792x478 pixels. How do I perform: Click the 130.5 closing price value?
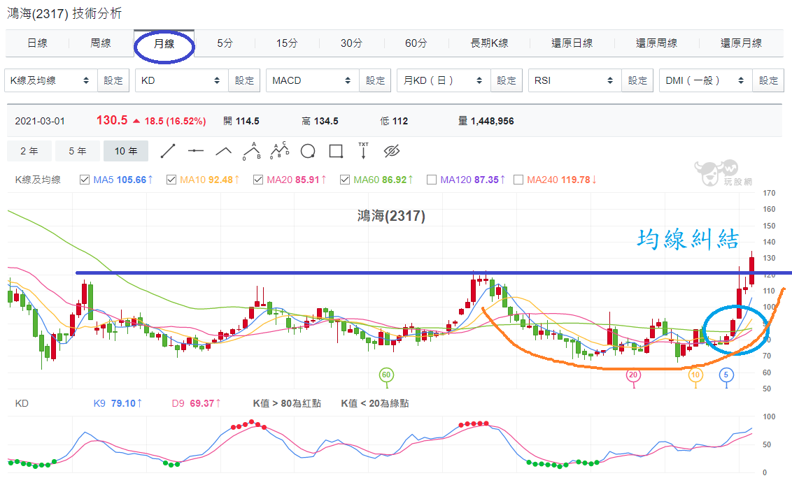(112, 120)
